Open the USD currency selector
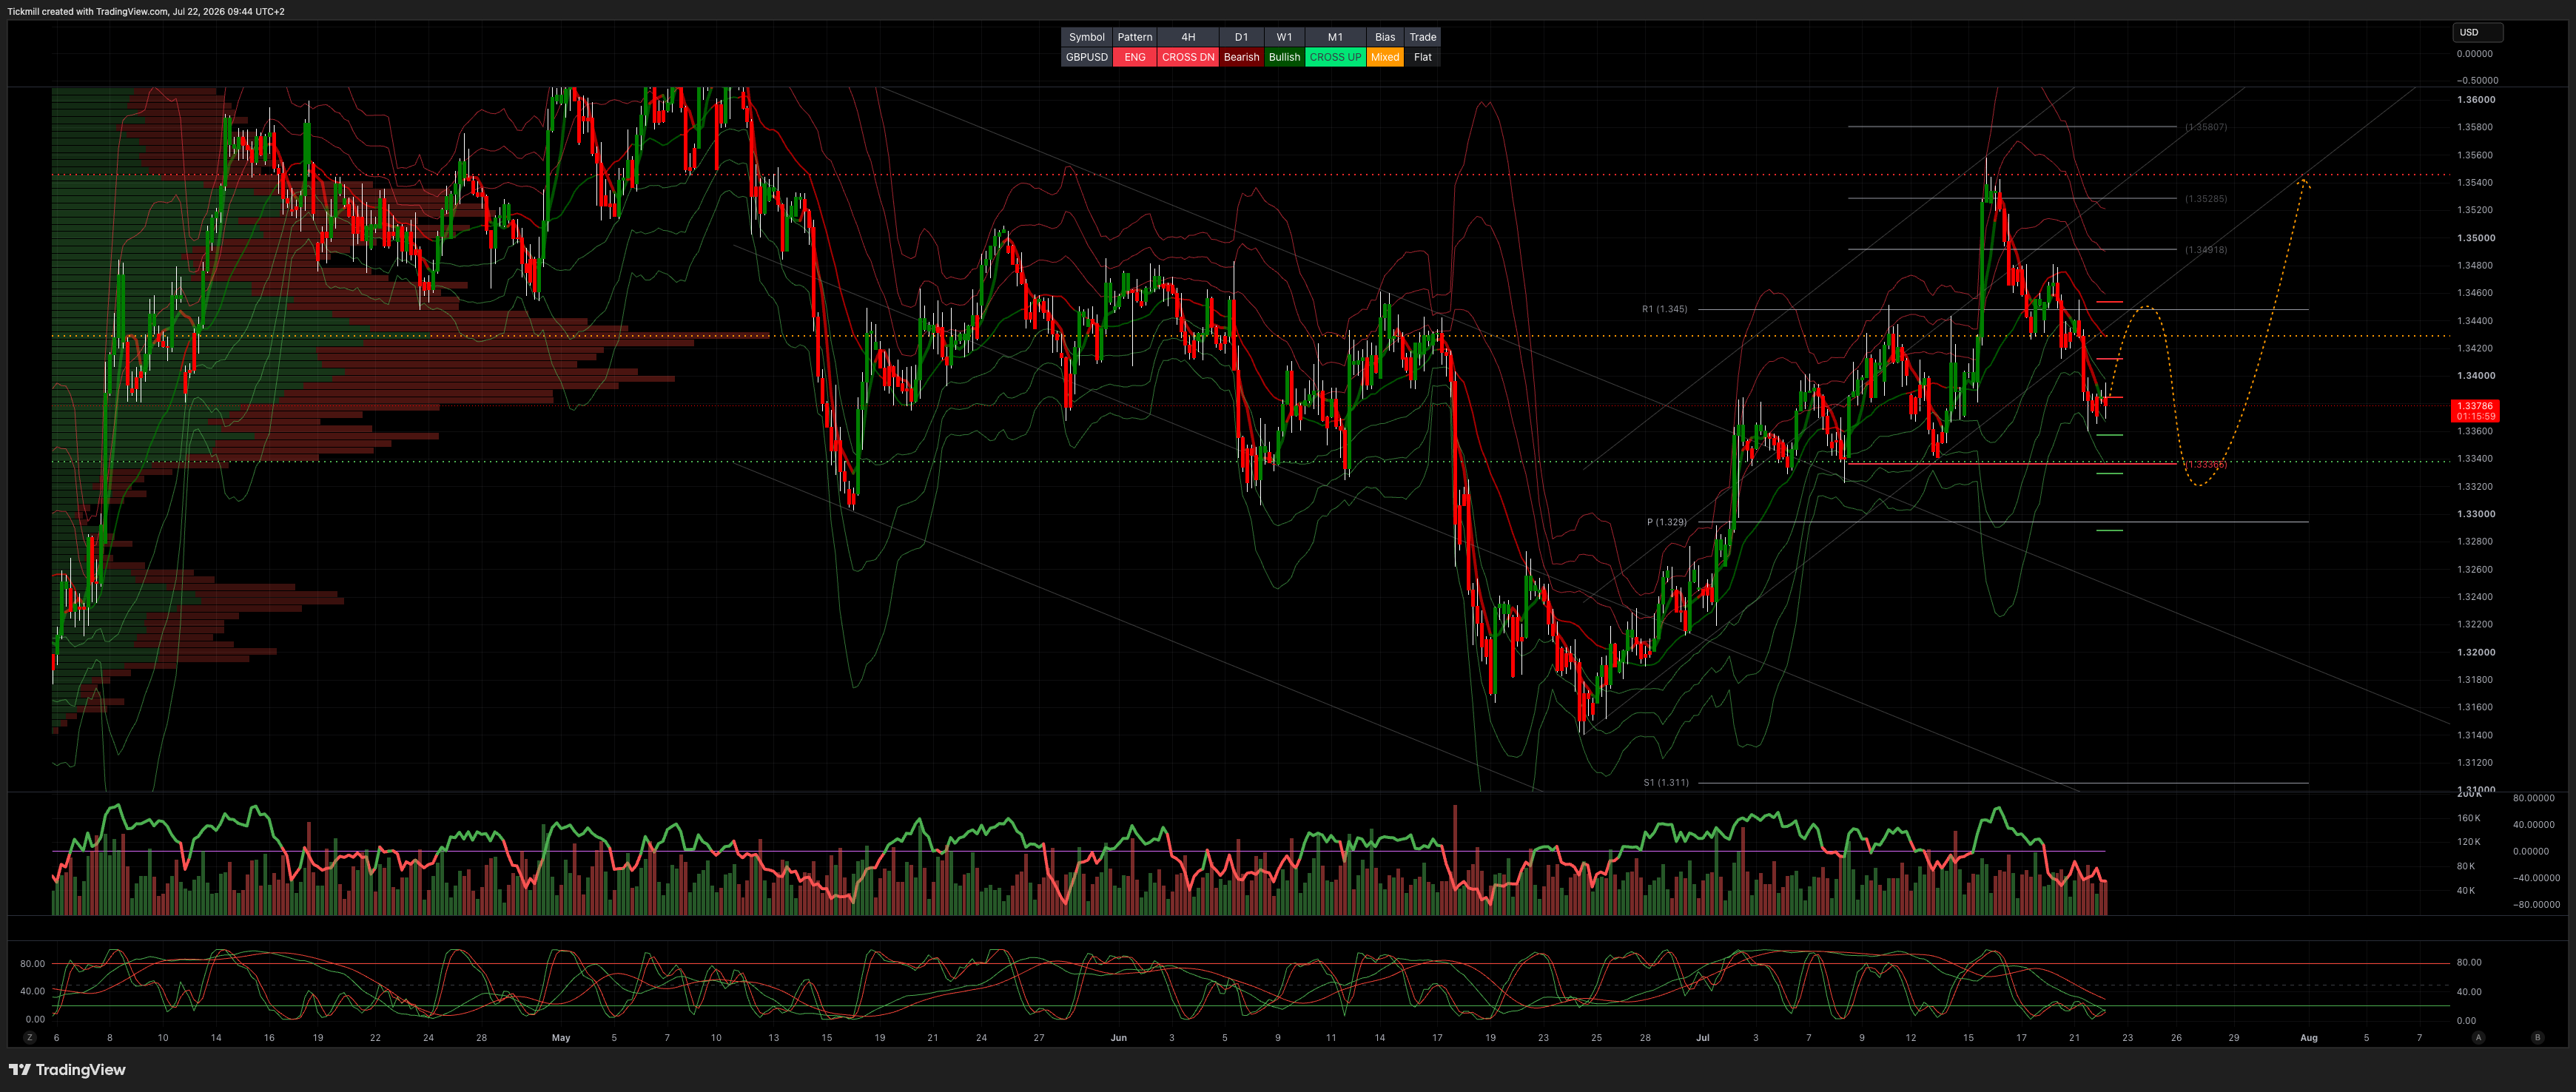Image resolution: width=2576 pixels, height=1092 pixels. (2477, 32)
